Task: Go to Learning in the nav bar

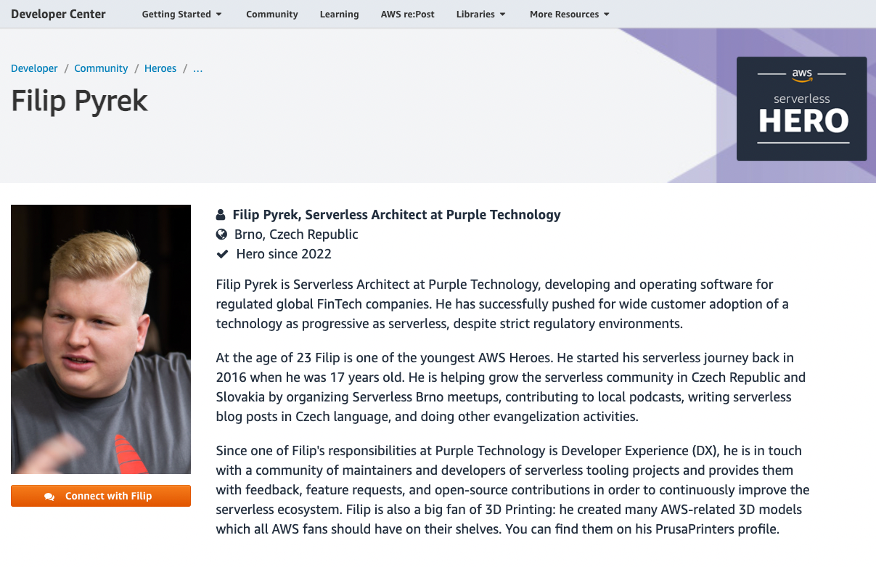Action: [x=339, y=14]
